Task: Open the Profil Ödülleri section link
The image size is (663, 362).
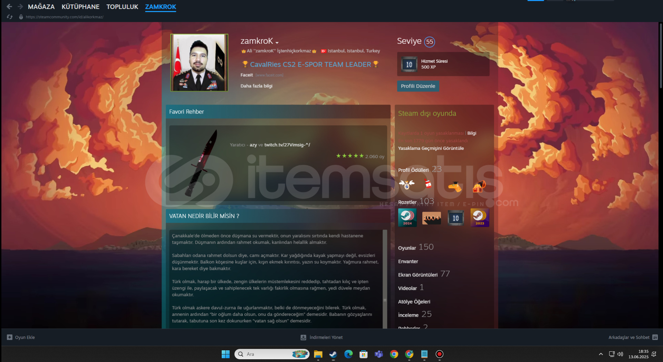Action: [x=413, y=170]
